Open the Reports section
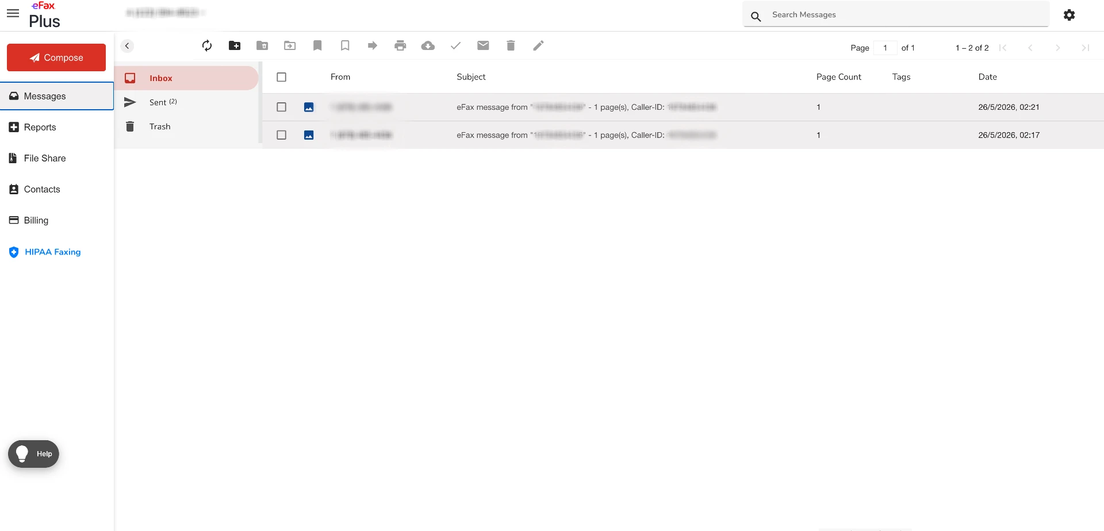The height and width of the screenshot is (531, 1104). (x=33, y=127)
